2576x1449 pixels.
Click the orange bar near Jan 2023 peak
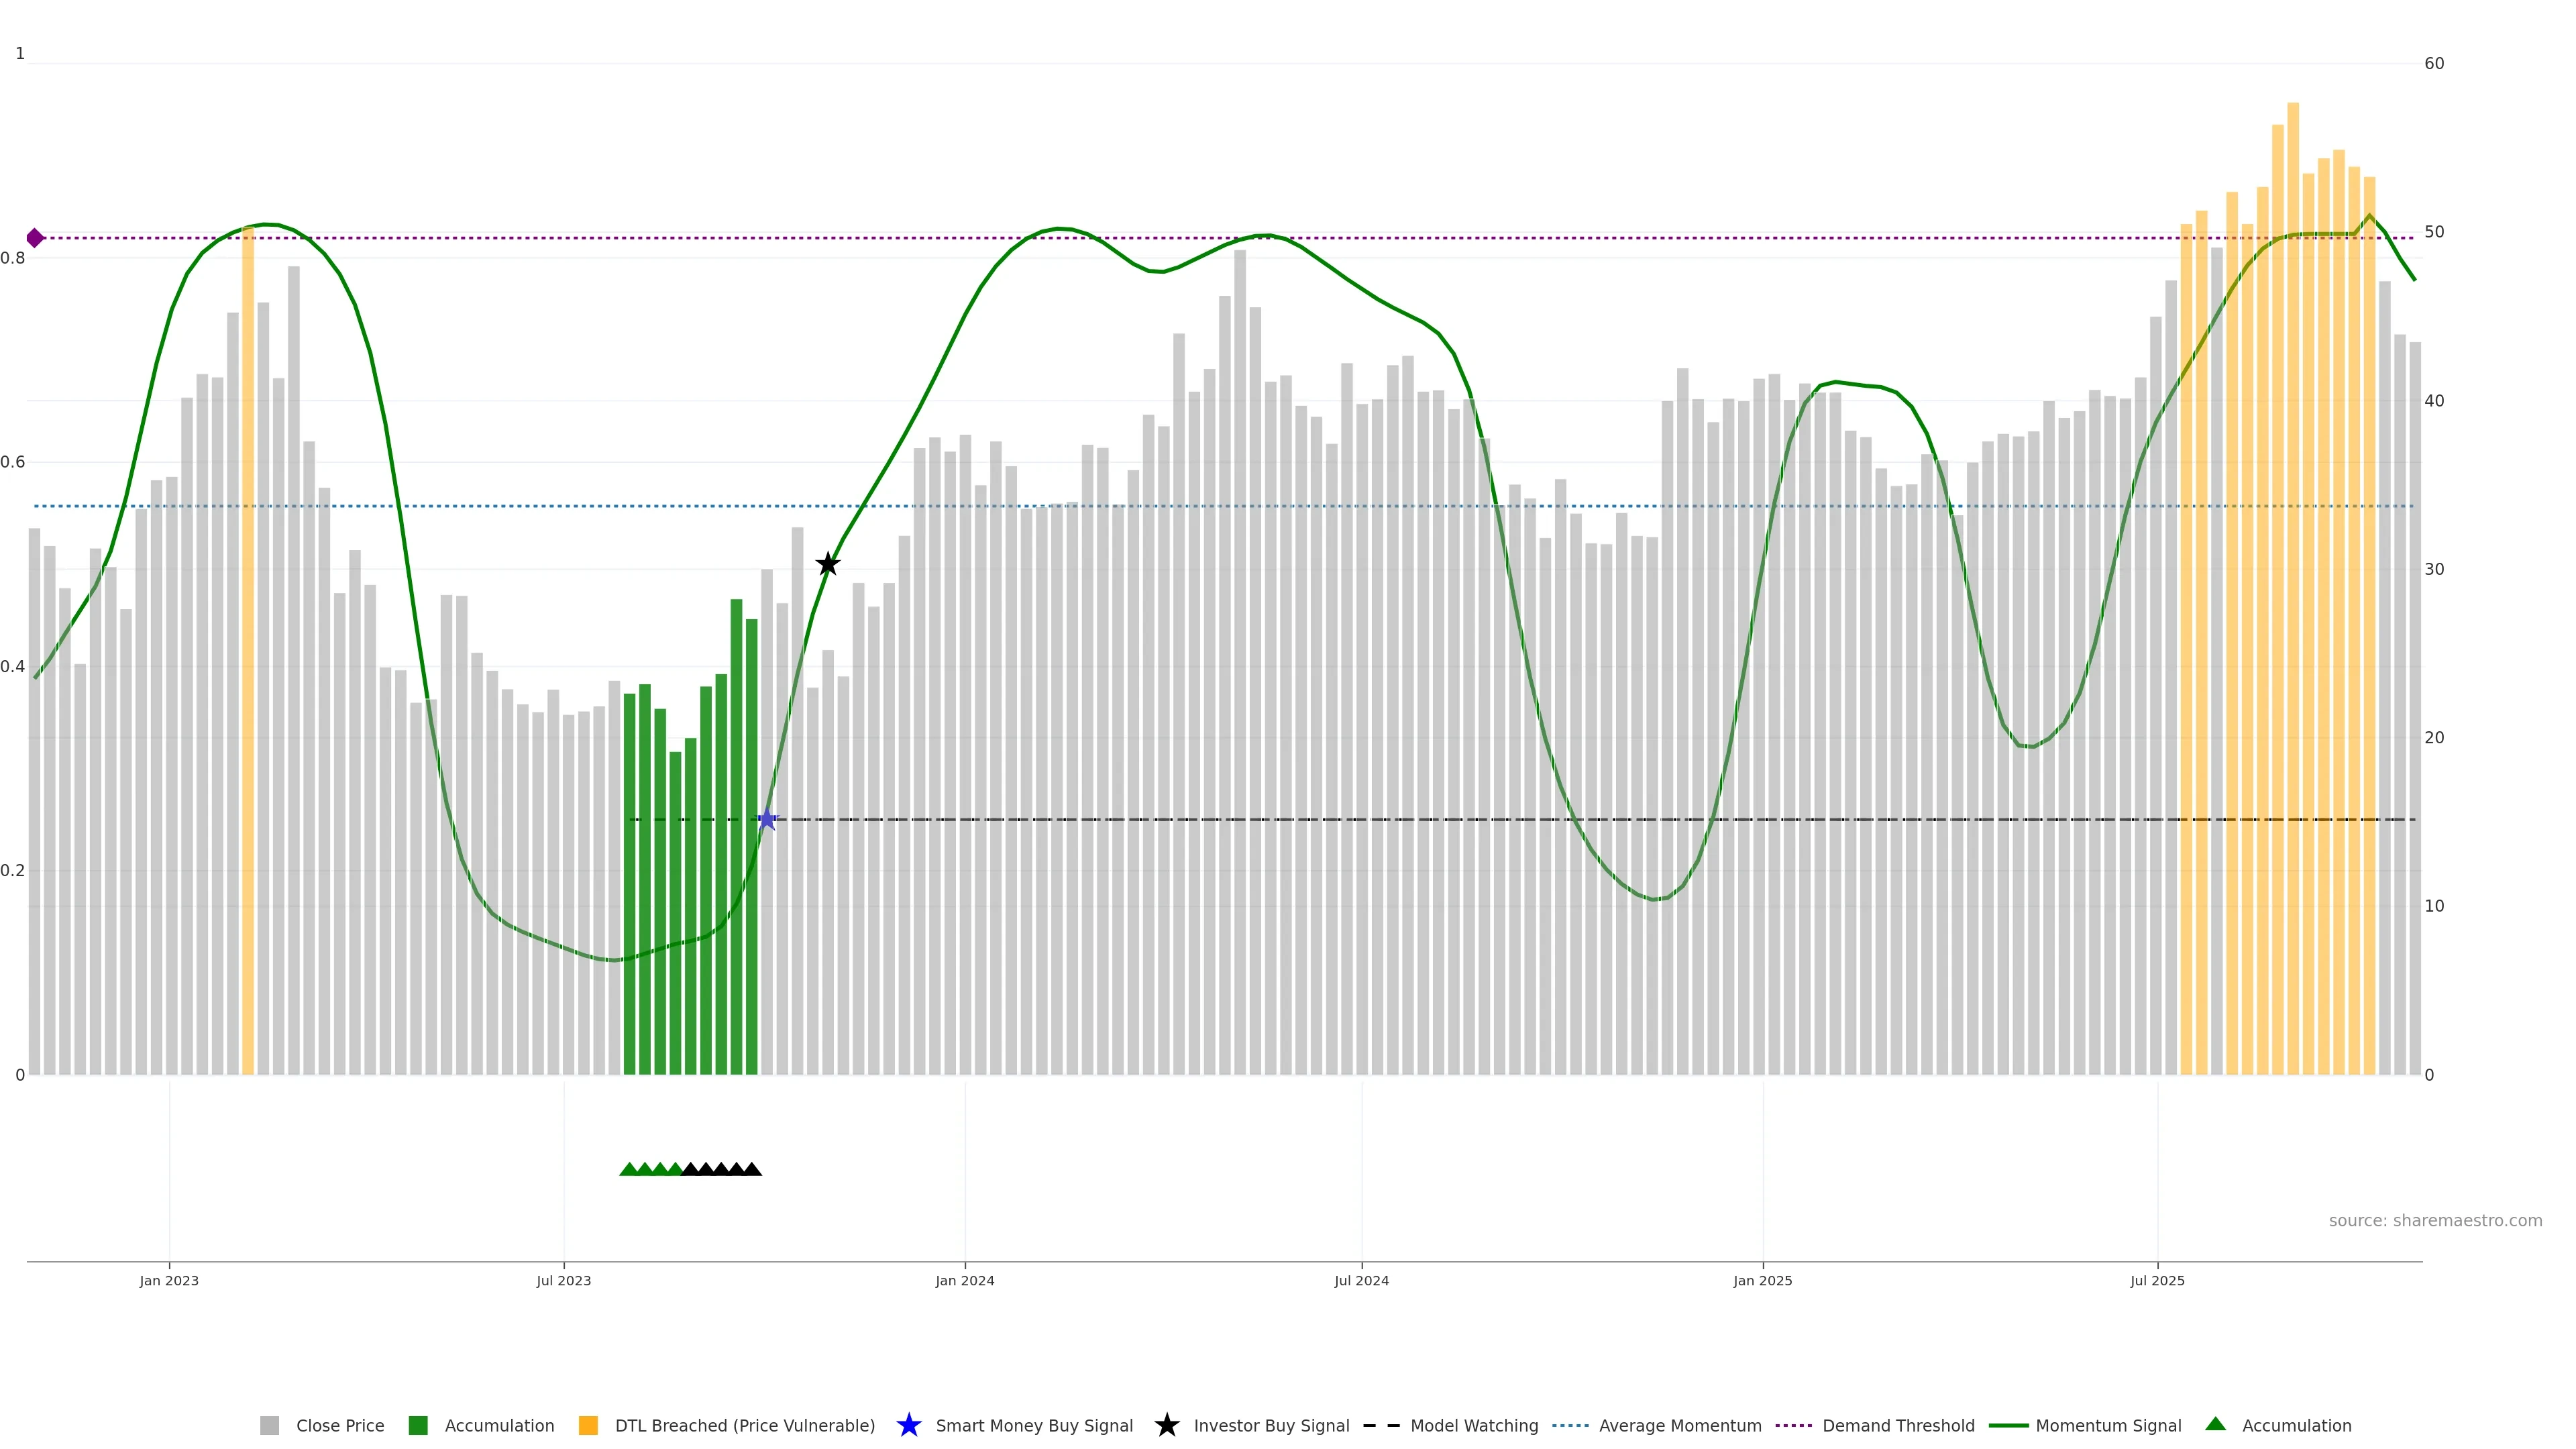tap(248, 650)
